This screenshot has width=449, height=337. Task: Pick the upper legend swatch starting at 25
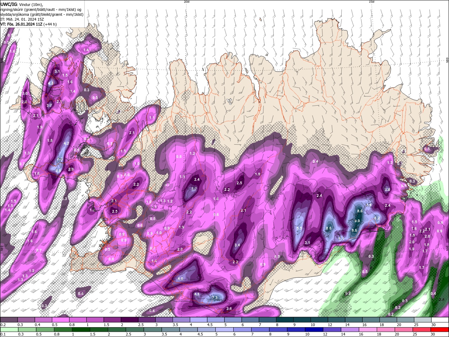[423, 320]
